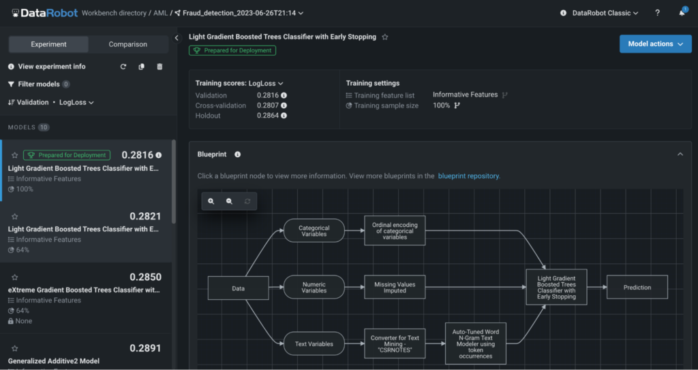The height and width of the screenshot is (370, 698).
Task: Select the Experiment tab
Action: pos(48,44)
